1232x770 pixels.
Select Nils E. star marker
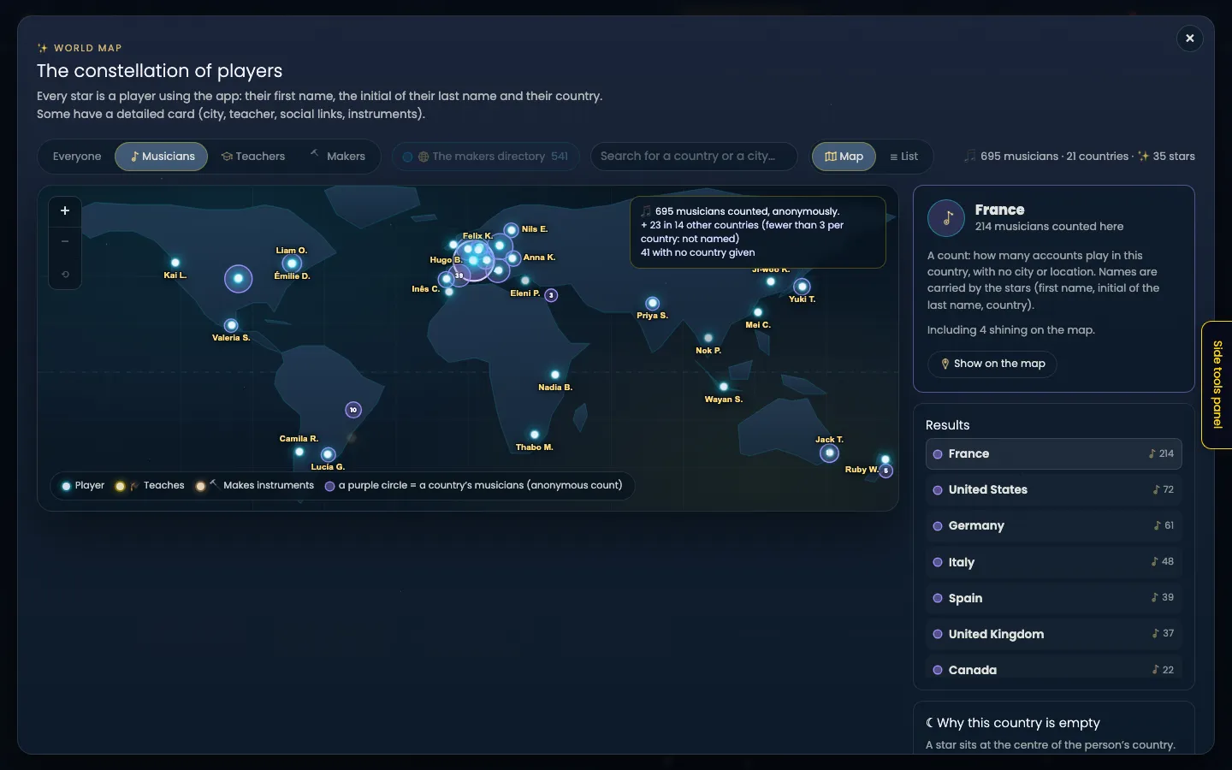(x=511, y=229)
